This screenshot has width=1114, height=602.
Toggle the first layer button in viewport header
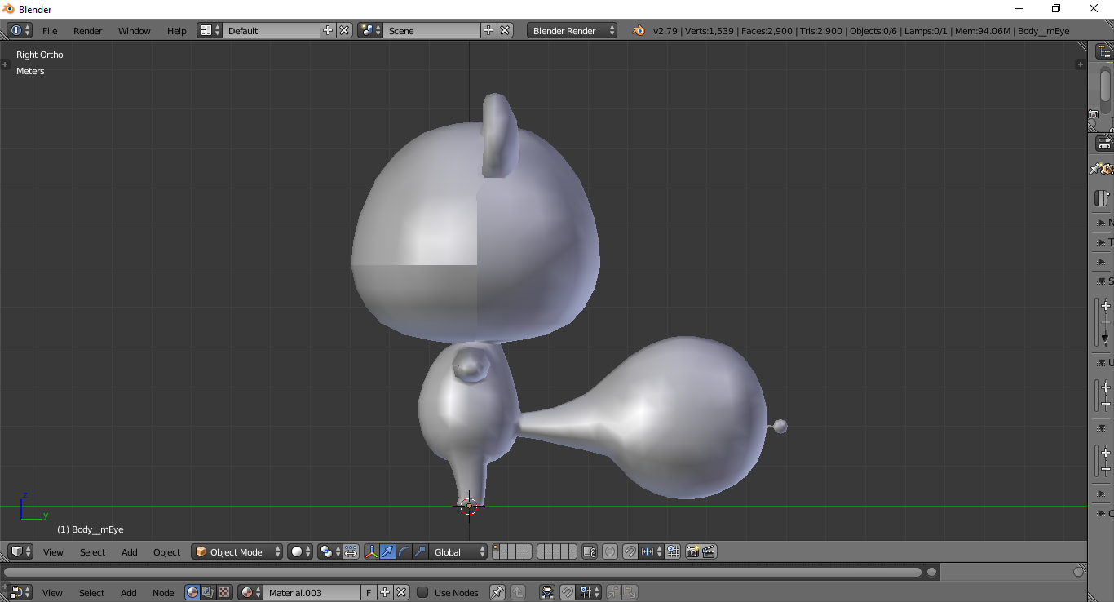tap(496, 548)
